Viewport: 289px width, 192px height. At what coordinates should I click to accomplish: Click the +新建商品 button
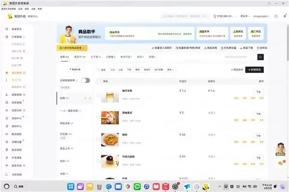[x=254, y=70]
